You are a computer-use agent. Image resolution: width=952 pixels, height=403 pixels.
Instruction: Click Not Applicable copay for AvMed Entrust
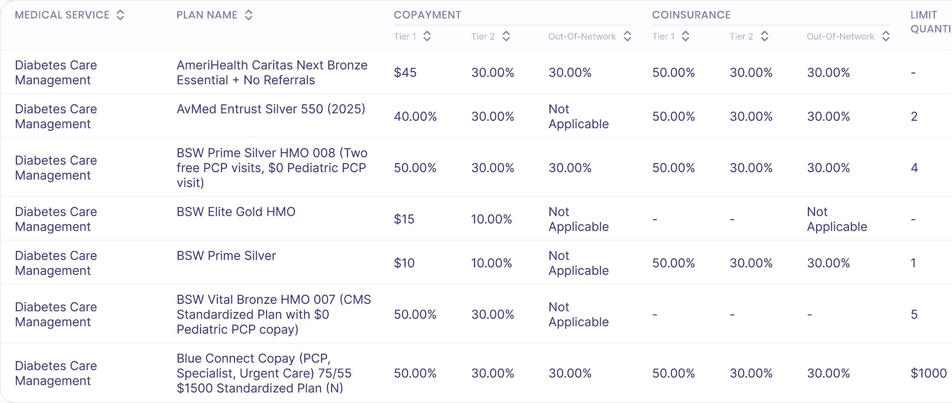point(578,116)
